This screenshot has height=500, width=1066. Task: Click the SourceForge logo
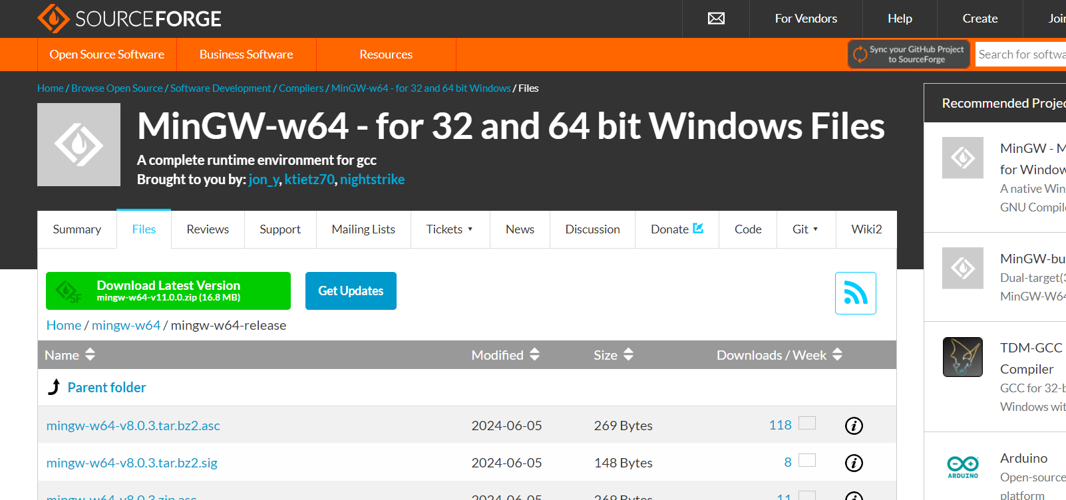[x=129, y=19]
